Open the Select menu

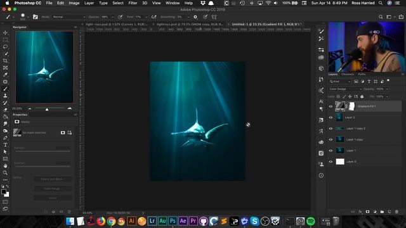(118, 3)
